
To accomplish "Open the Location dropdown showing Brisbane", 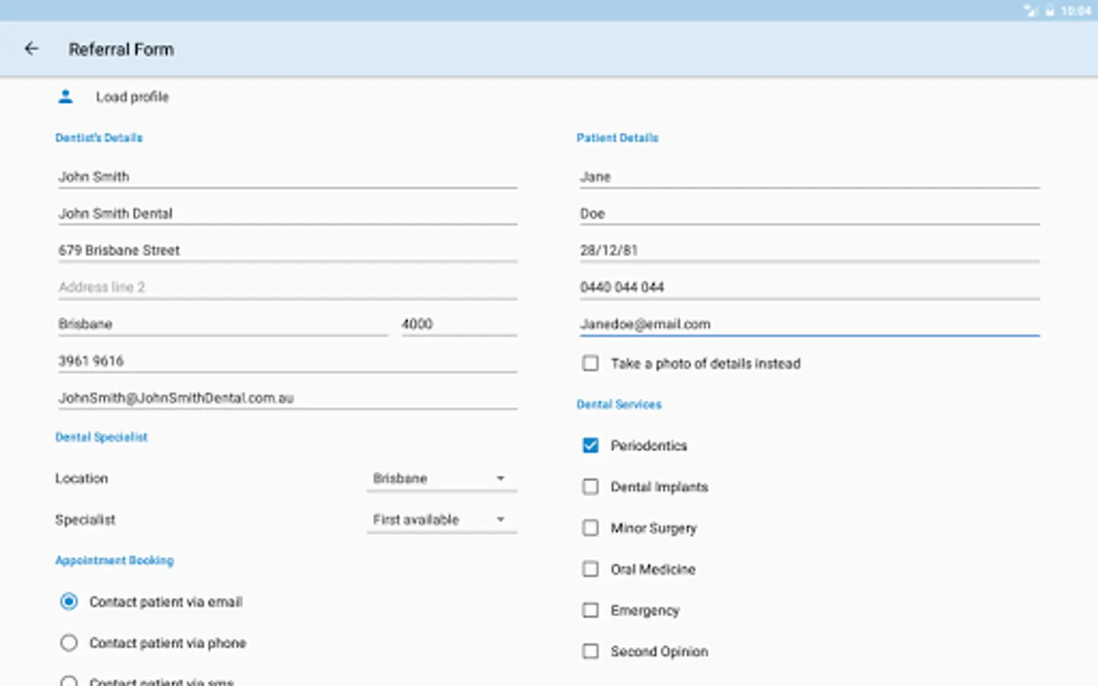I will [441, 479].
